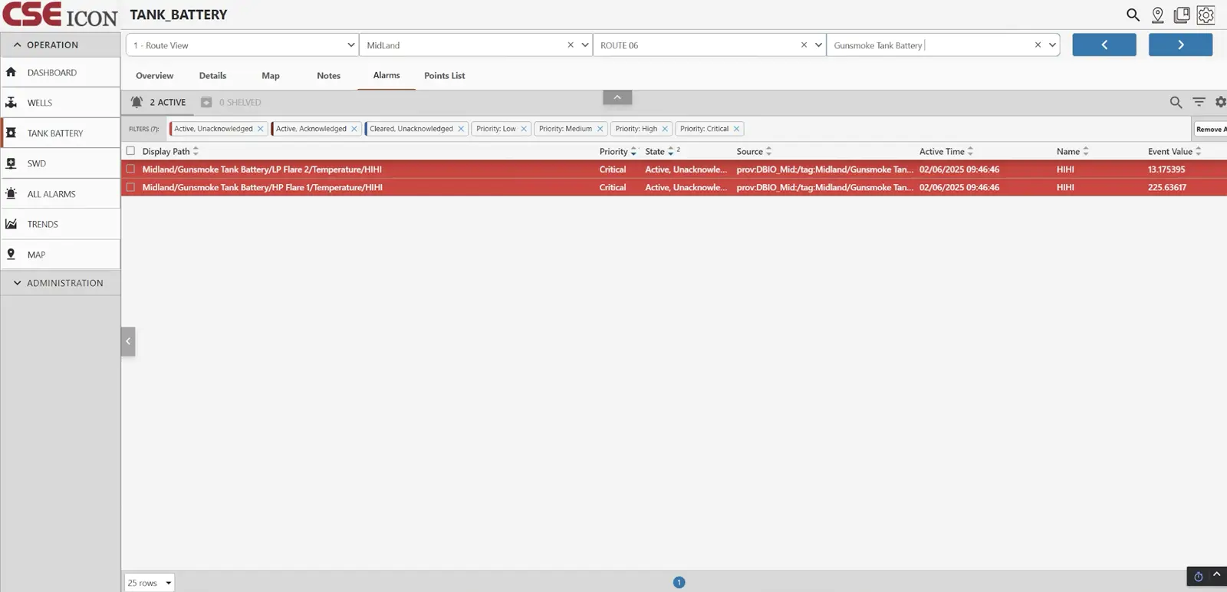1227x592 pixels.
Task: Open the Trends sidebar item
Action: (43, 224)
